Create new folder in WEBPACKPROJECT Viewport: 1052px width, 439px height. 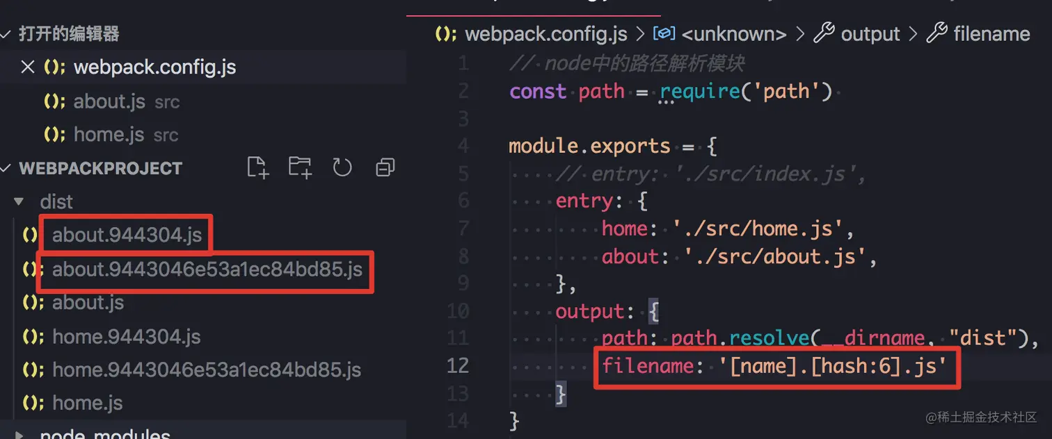pyautogui.click(x=300, y=167)
